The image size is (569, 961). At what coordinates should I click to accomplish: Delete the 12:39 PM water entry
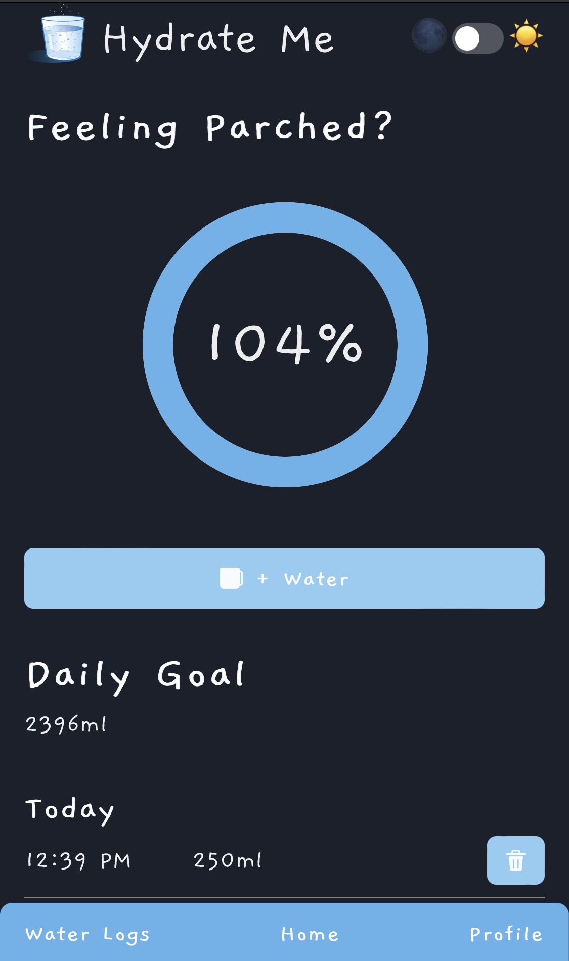515,860
